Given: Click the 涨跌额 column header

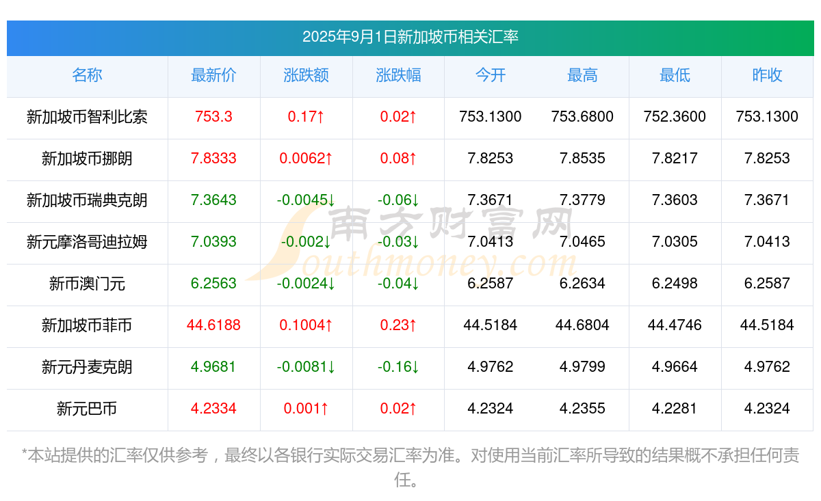Looking at the screenshot, I should 306,75.
